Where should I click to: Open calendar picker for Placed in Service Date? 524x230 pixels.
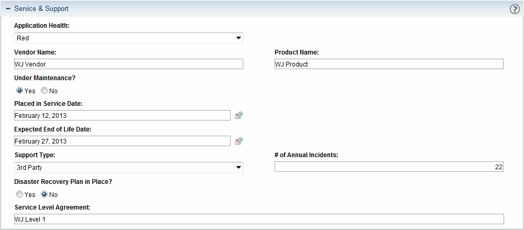coord(238,116)
